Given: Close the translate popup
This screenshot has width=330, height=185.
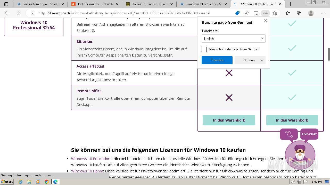Looking at the screenshot, I should 266,21.
